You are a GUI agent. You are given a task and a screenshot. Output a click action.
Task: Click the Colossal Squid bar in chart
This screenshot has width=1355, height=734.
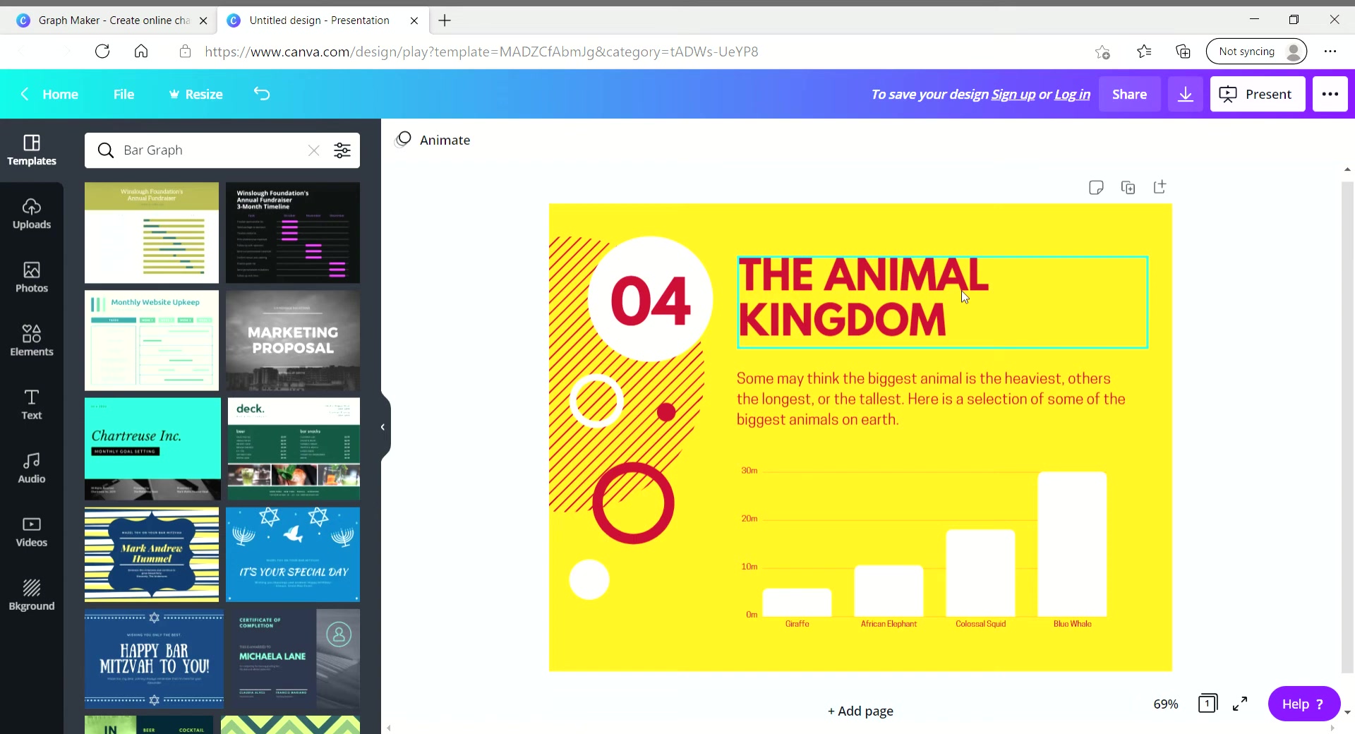coord(980,573)
